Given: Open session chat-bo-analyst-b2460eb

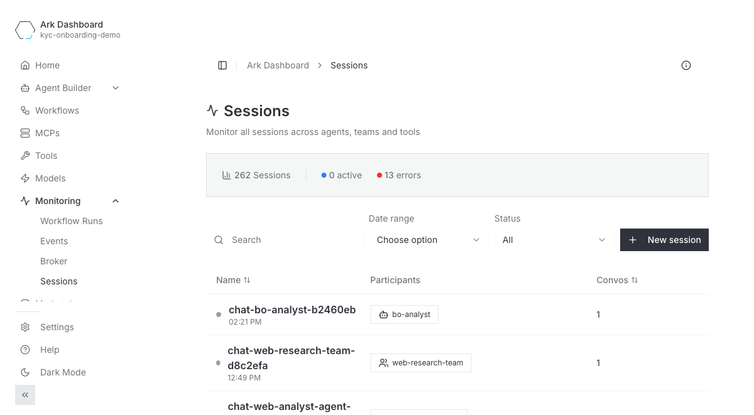Looking at the screenshot, I should coord(292,310).
